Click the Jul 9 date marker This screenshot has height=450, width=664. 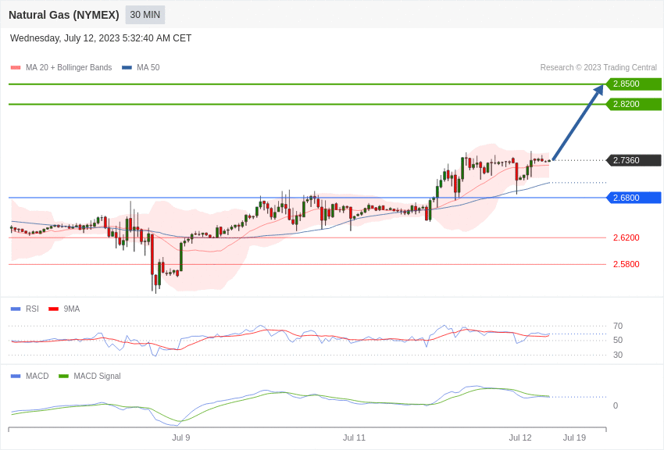point(180,437)
